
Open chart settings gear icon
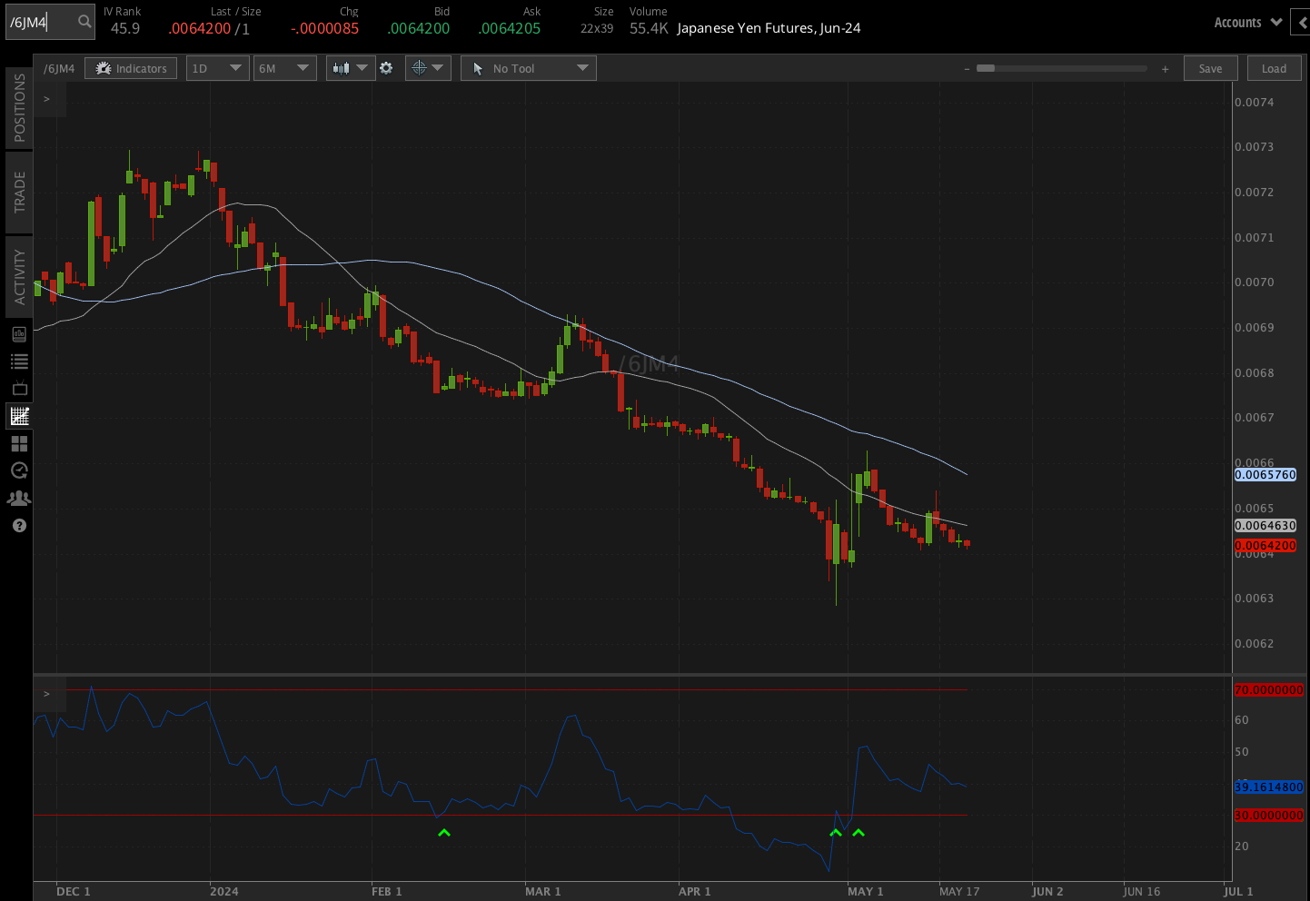coord(386,68)
